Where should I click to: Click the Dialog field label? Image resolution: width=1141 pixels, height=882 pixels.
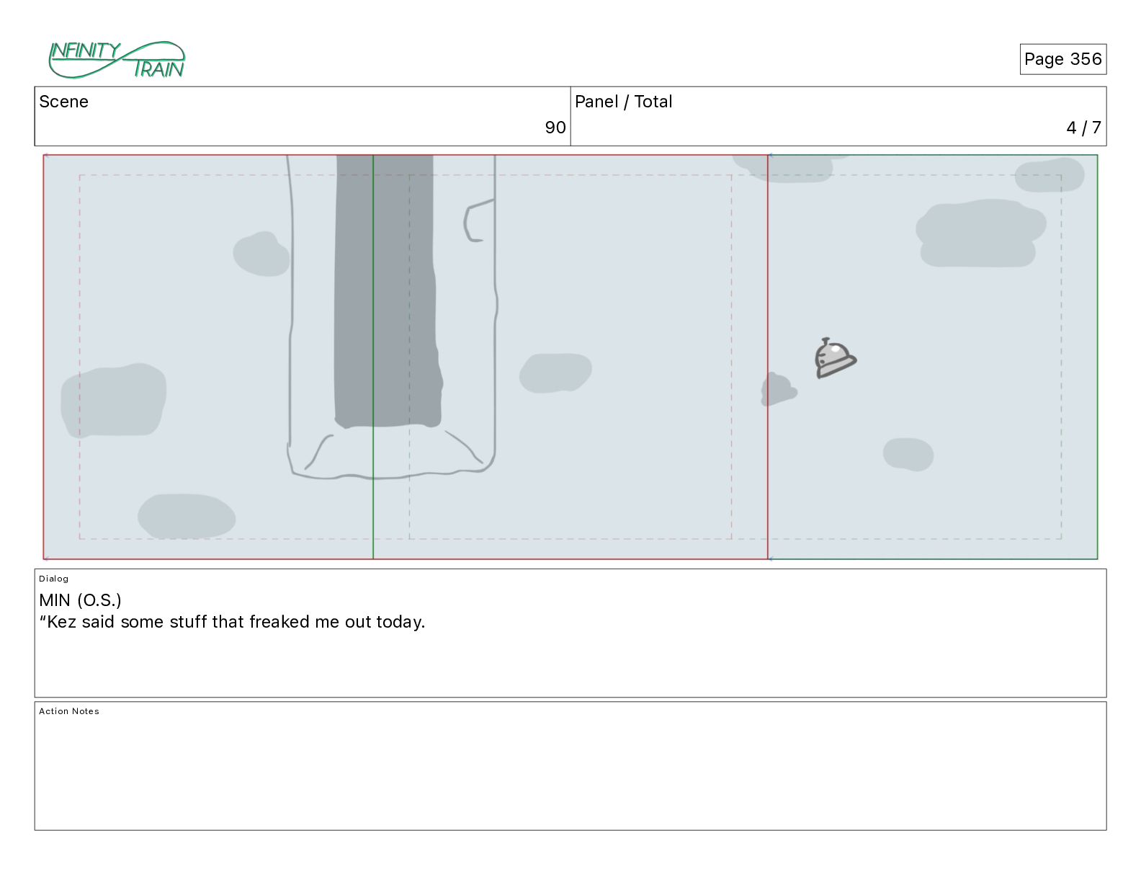(x=53, y=579)
